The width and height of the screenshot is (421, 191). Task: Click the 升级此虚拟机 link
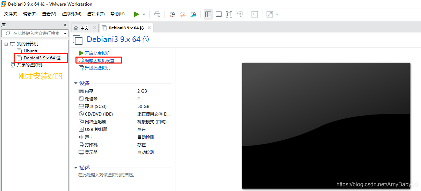click(97, 68)
